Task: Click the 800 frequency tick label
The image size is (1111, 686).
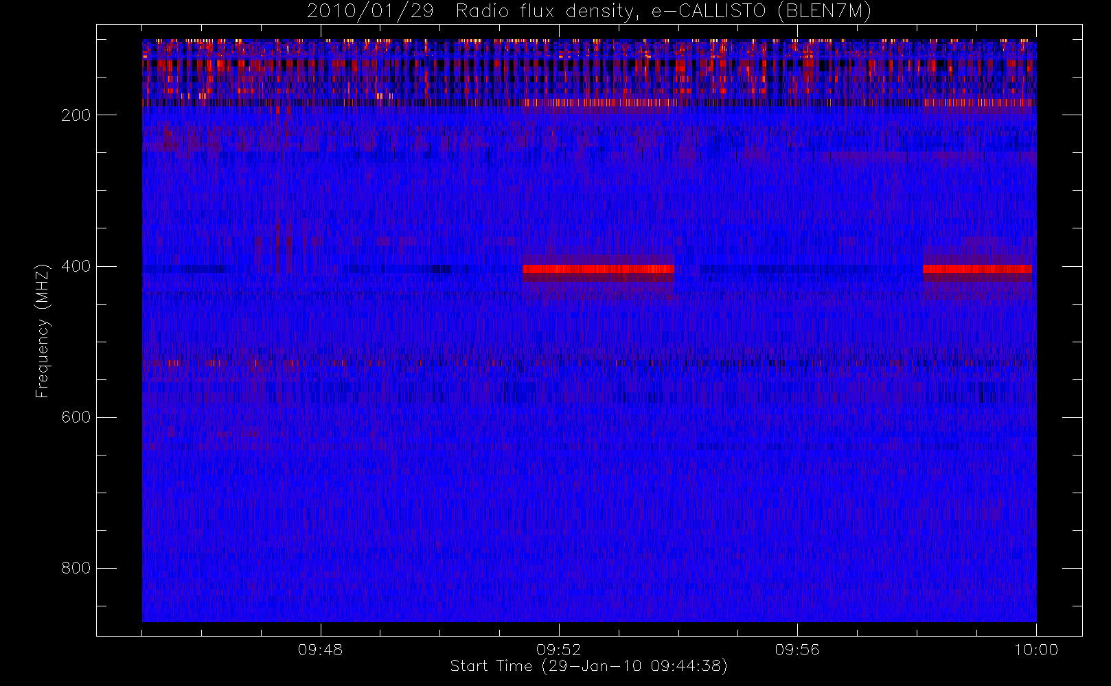Action: (76, 568)
